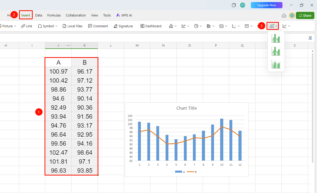Open the area chart menu
The width and height of the screenshot is (317, 193).
click(223, 26)
